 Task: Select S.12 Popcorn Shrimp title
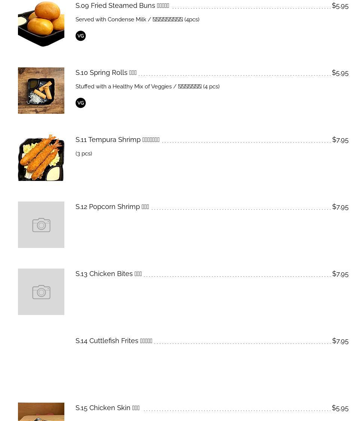coord(112,207)
